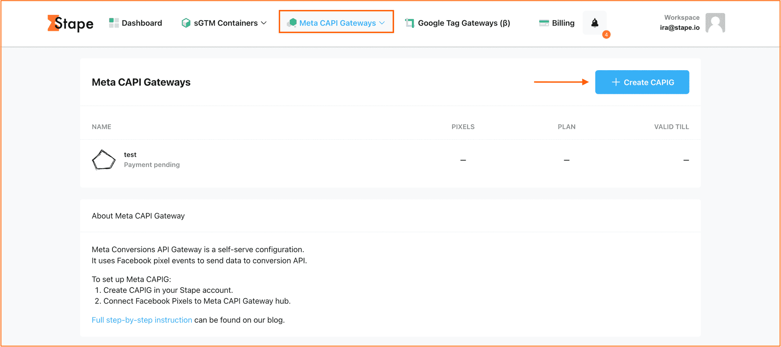Viewport: 781px width, 347px height.
Task: Click the pentagon logo of the test gateway
Action: point(103,159)
